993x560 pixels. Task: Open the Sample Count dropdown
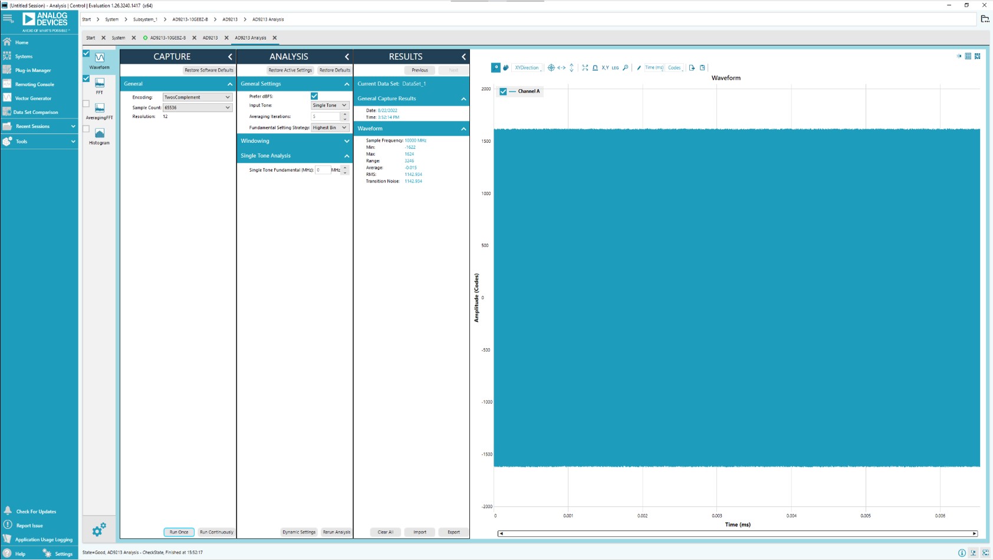(x=197, y=108)
